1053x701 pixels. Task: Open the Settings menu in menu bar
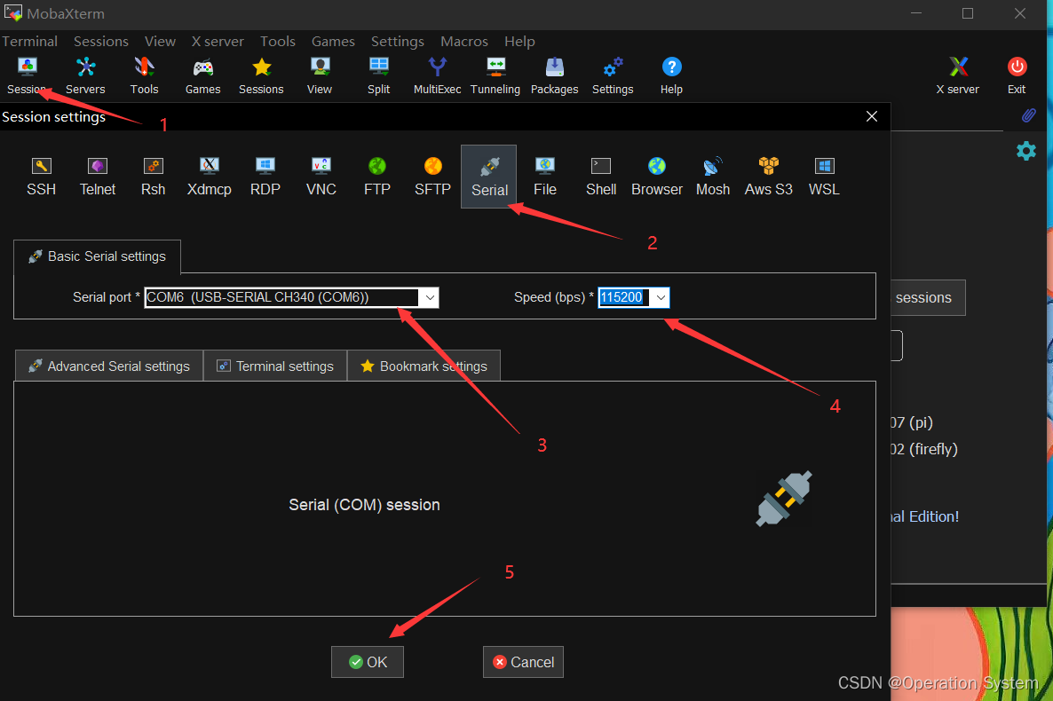pyautogui.click(x=398, y=41)
